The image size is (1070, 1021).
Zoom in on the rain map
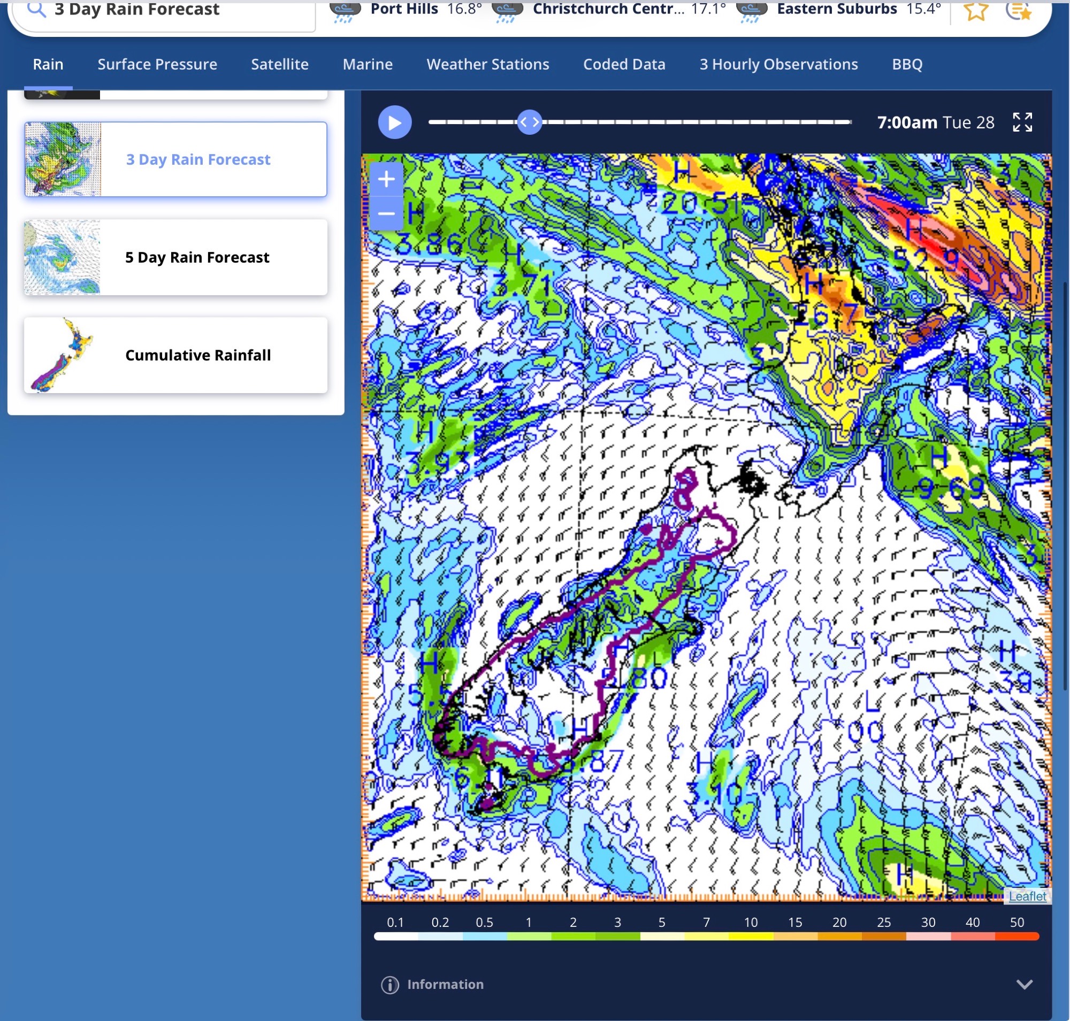coord(386,179)
